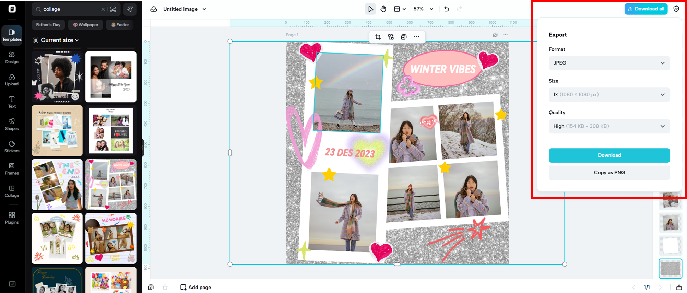Screen dimensions: 687x293
Task: Clear the collage search text
Action: pyautogui.click(x=103, y=9)
